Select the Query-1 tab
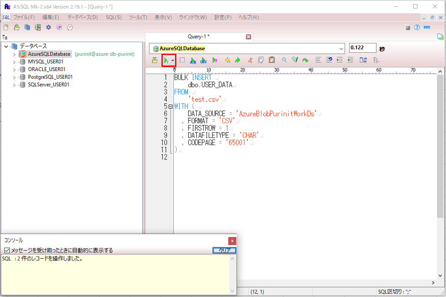This screenshot has width=446, height=297. 199,37
